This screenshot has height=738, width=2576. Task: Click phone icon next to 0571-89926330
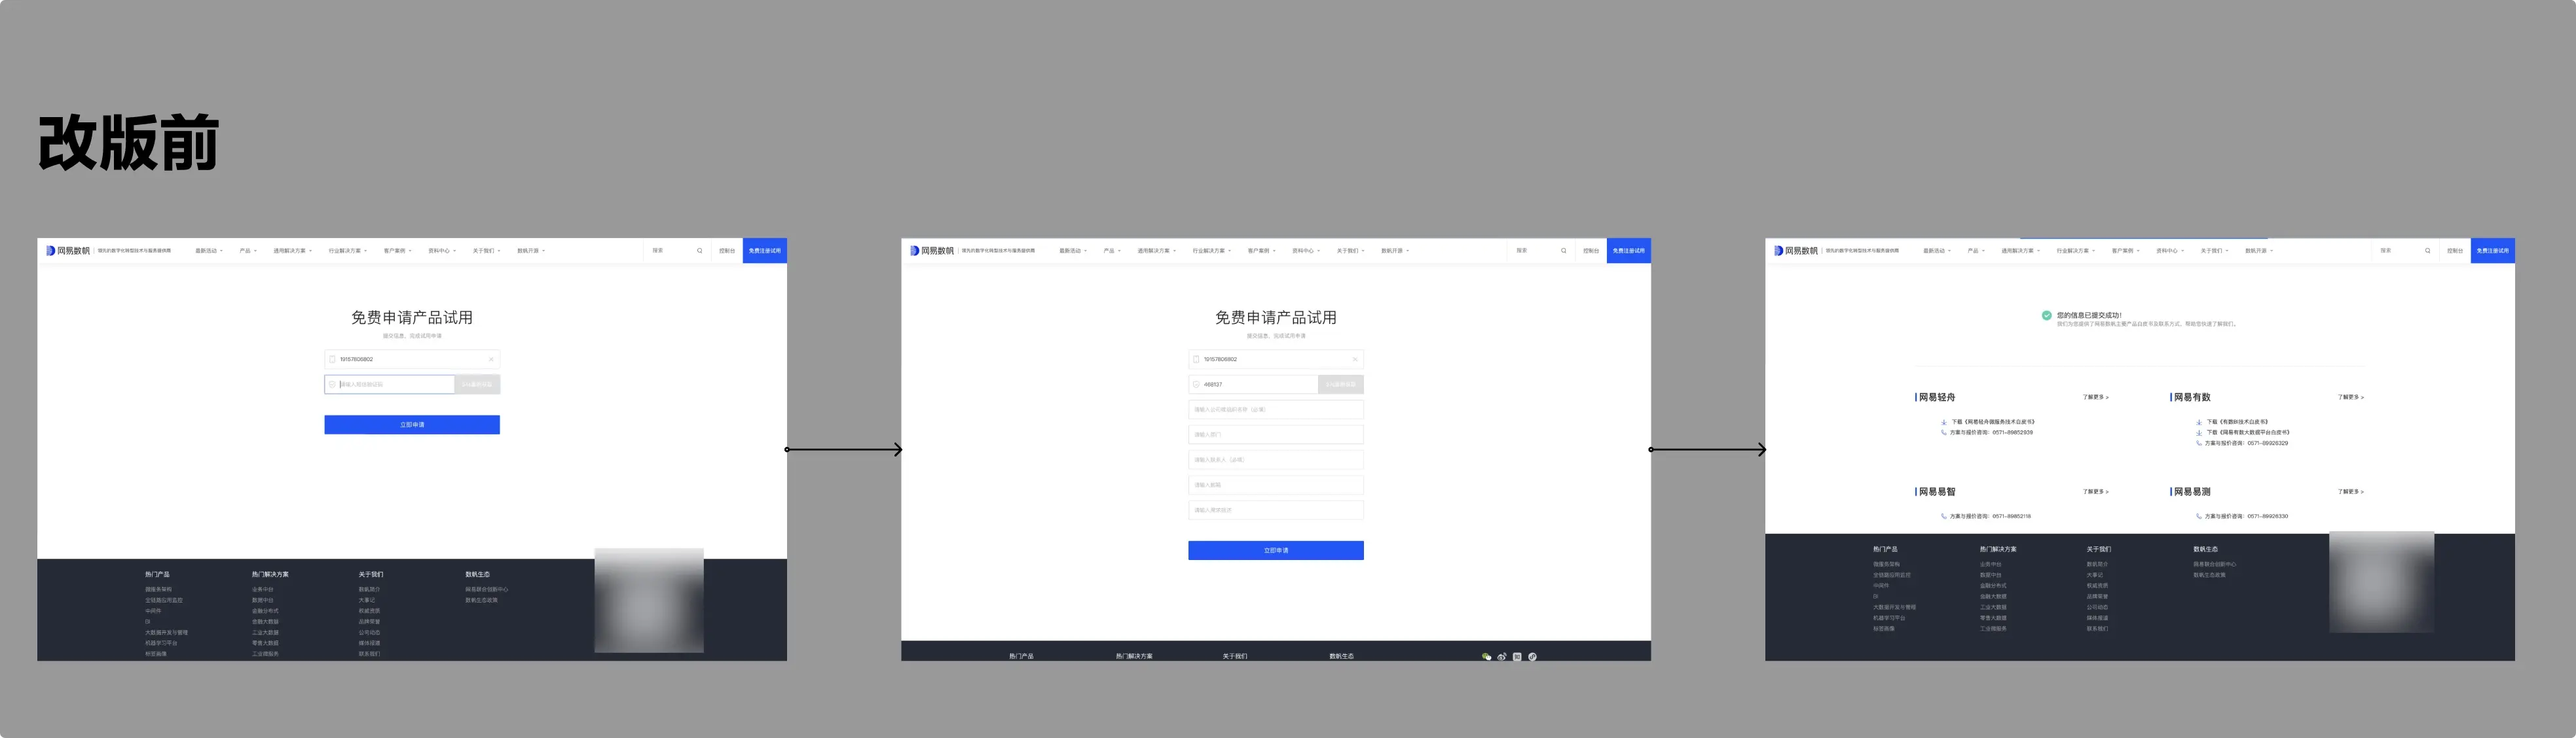pos(2198,516)
